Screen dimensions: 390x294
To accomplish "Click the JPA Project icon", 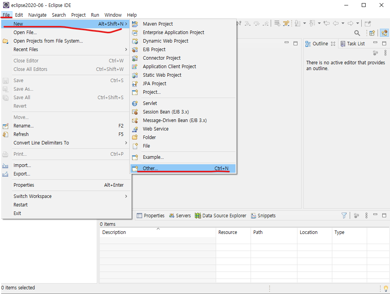I will pos(135,84).
